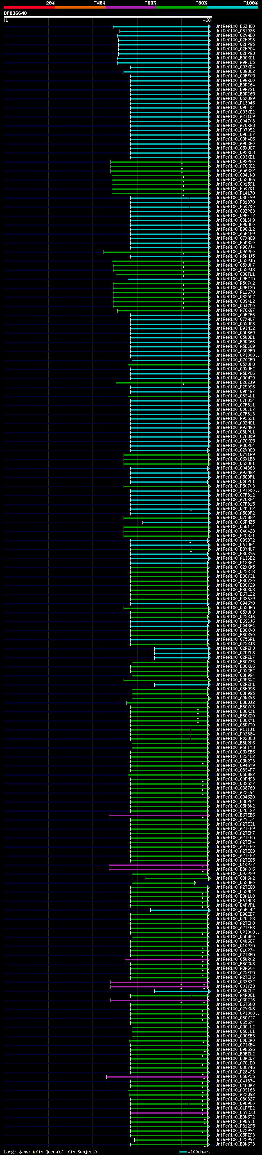
Task: Open hit UniRef100_A9PJD5
Action: click(x=235, y=62)
